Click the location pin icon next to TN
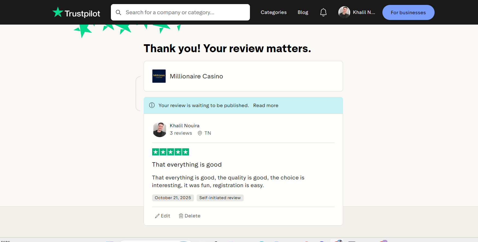 pyautogui.click(x=200, y=133)
